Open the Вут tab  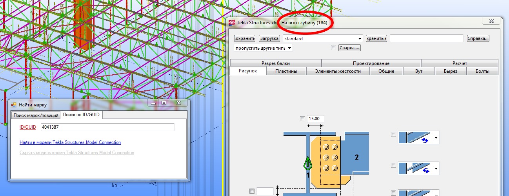(x=418, y=71)
